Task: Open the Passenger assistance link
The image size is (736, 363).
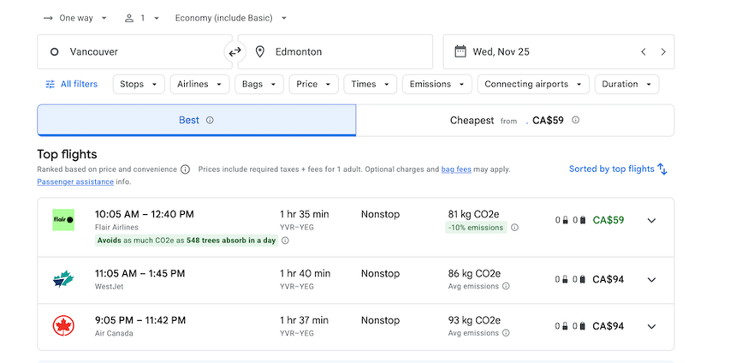Action: click(x=75, y=181)
